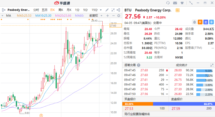
Task: Click the orange 融 margin badge
Action: [x=177, y=10]
